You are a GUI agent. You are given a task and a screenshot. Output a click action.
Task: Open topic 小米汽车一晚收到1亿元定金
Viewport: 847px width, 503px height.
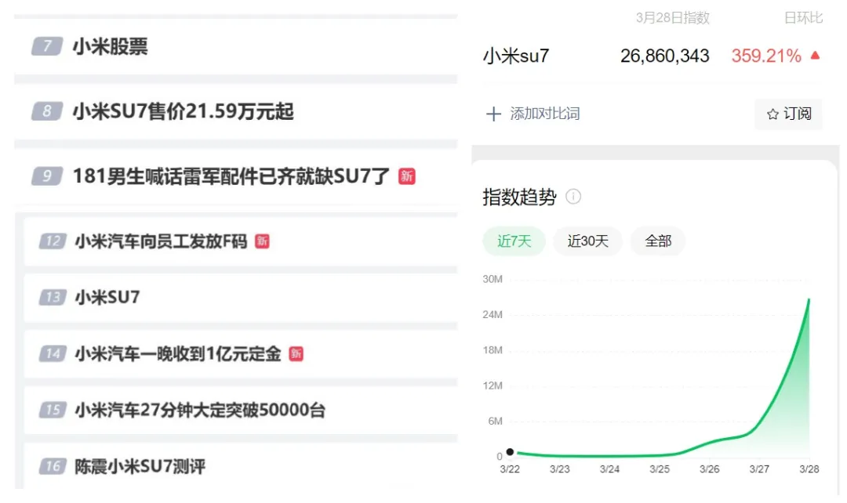click(178, 354)
